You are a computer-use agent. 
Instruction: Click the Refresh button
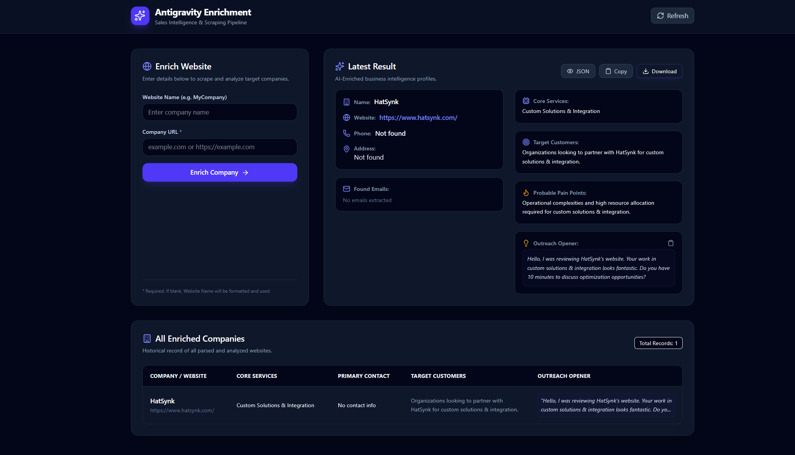[x=672, y=16]
